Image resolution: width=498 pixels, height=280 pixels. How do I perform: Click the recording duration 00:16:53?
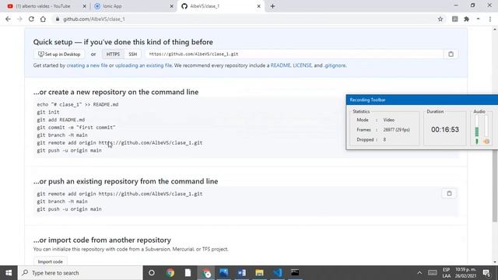point(445,130)
